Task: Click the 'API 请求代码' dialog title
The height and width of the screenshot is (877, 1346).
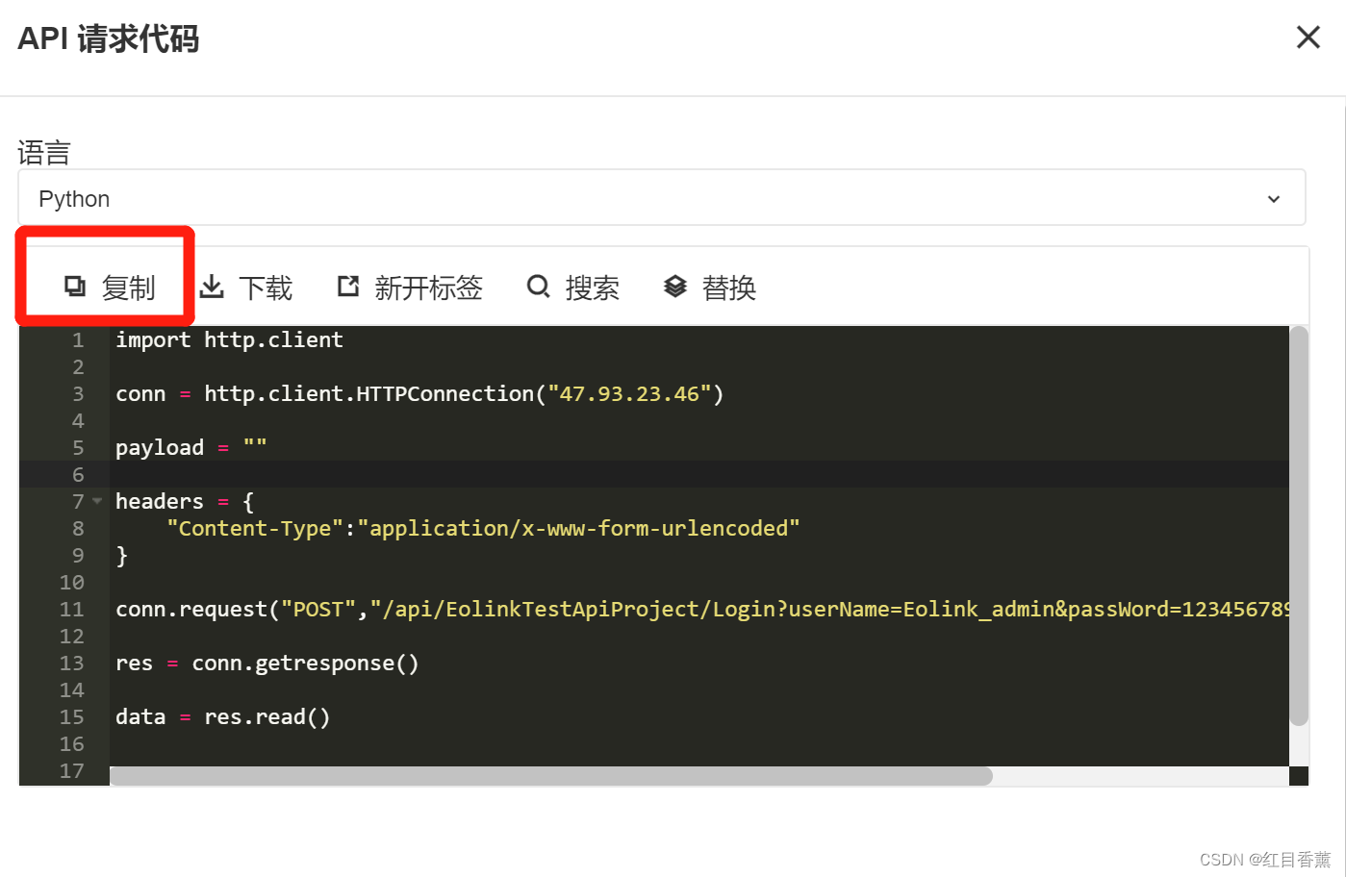Action: (108, 38)
